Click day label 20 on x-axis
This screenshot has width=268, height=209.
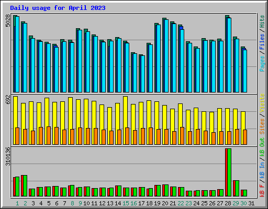(x=165, y=203)
